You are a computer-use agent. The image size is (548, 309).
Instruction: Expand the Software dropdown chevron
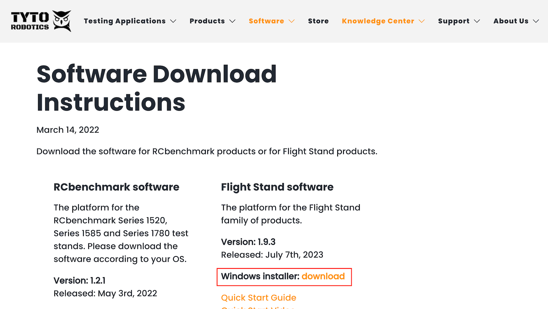(x=292, y=21)
